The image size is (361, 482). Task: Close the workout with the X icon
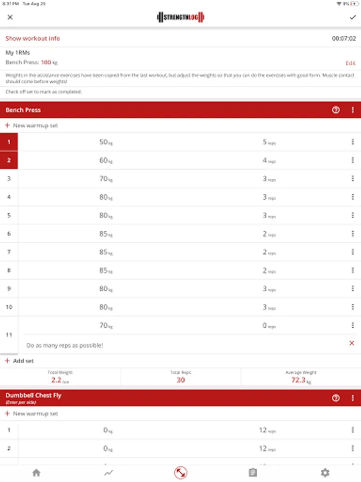(x=10, y=17)
